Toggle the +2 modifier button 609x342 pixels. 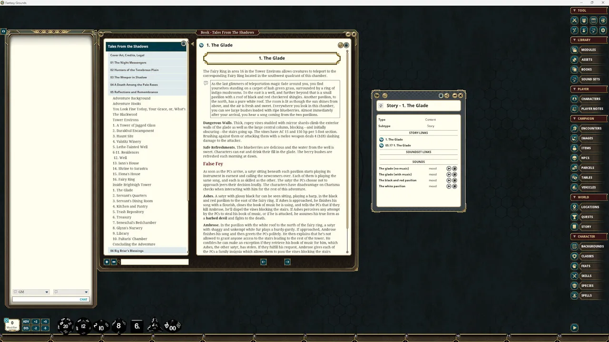(x=36, y=322)
